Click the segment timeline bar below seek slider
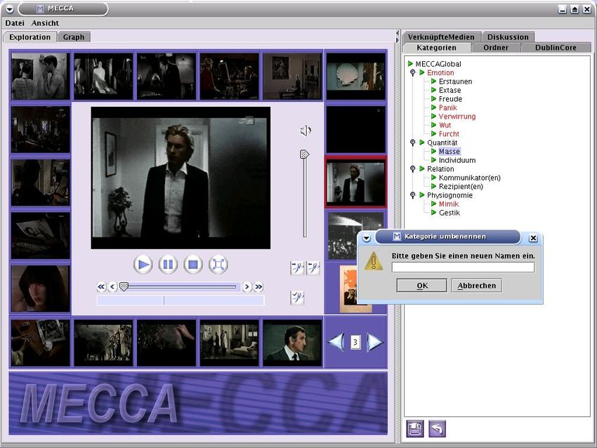This screenshot has width=597, height=448. [181, 301]
